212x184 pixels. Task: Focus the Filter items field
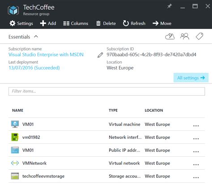tap(106, 91)
